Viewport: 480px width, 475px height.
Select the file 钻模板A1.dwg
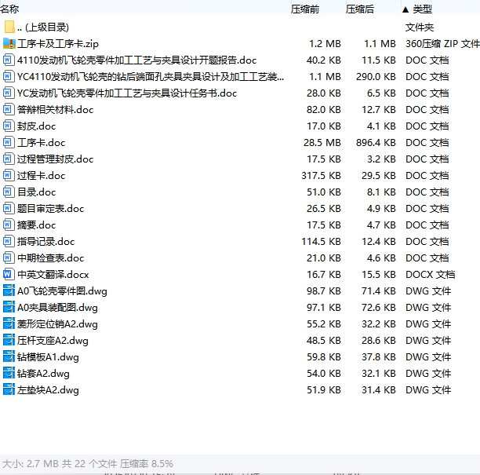pyautogui.click(x=48, y=357)
